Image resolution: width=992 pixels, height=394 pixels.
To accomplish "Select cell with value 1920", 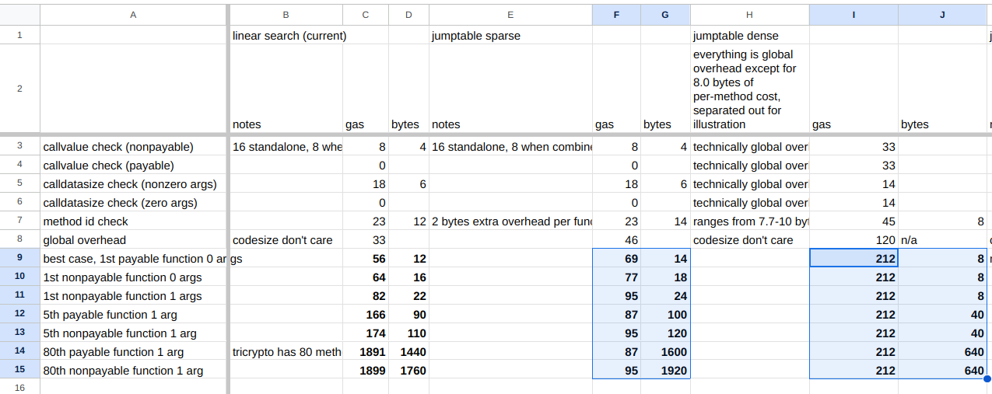I will click(665, 371).
